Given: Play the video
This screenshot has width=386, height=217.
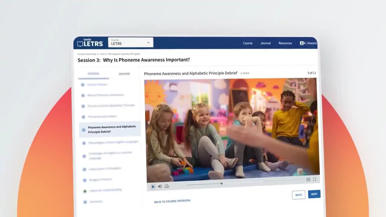Looking at the screenshot, I should (153, 186).
